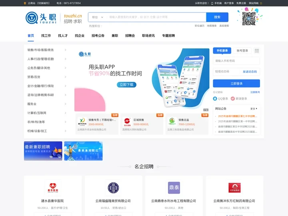This screenshot has height=216, width=288.
Task: Click 云南跃升农业科技 company logo in job card
Action: 82,122
